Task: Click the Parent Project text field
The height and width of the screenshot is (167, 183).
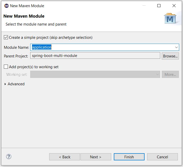Action: (x=95, y=56)
